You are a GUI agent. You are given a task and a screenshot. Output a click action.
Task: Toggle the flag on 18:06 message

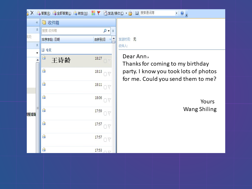[109, 100]
